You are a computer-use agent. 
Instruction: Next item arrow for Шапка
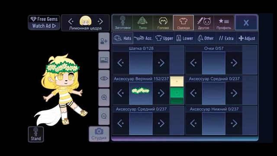point(161,63)
